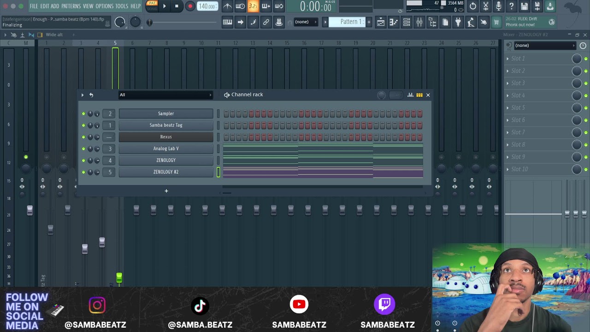Open the Nexus channel plugin
Screen dimensions: 590x332
click(x=166, y=137)
